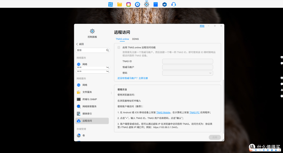Open the yellow file manager folder icon

click(119, 4)
